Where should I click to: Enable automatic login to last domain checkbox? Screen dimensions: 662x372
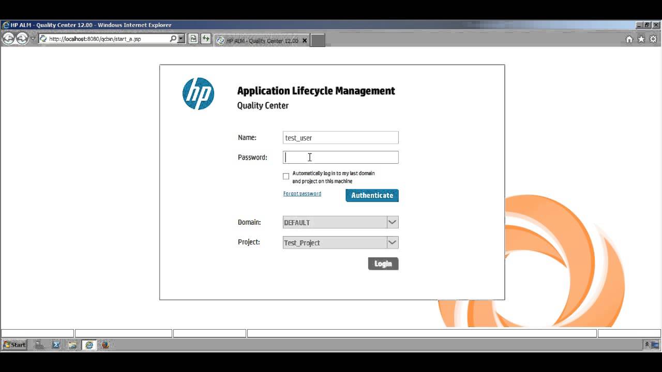click(286, 176)
